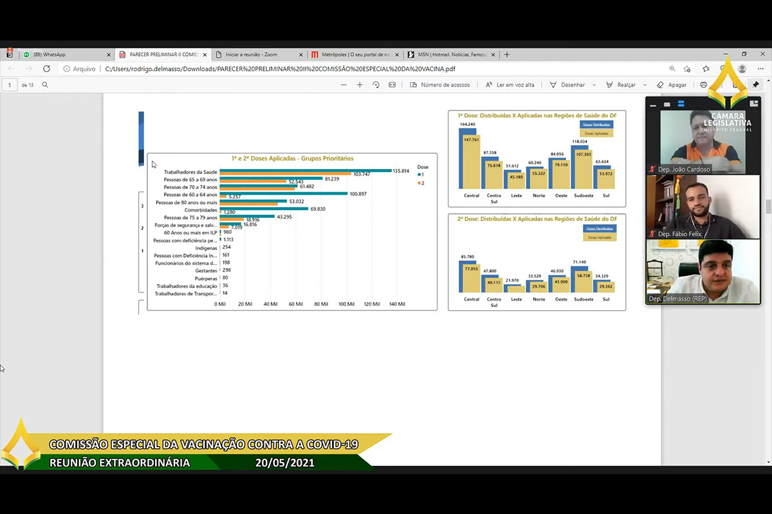772x514 pixels.
Task: Switch to the WhatsApp tab
Action: click(x=64, y=55)
